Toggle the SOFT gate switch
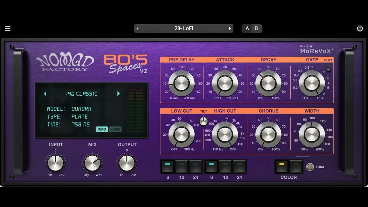368x207 pixels. pyautogui.click(x=328, y=69)
